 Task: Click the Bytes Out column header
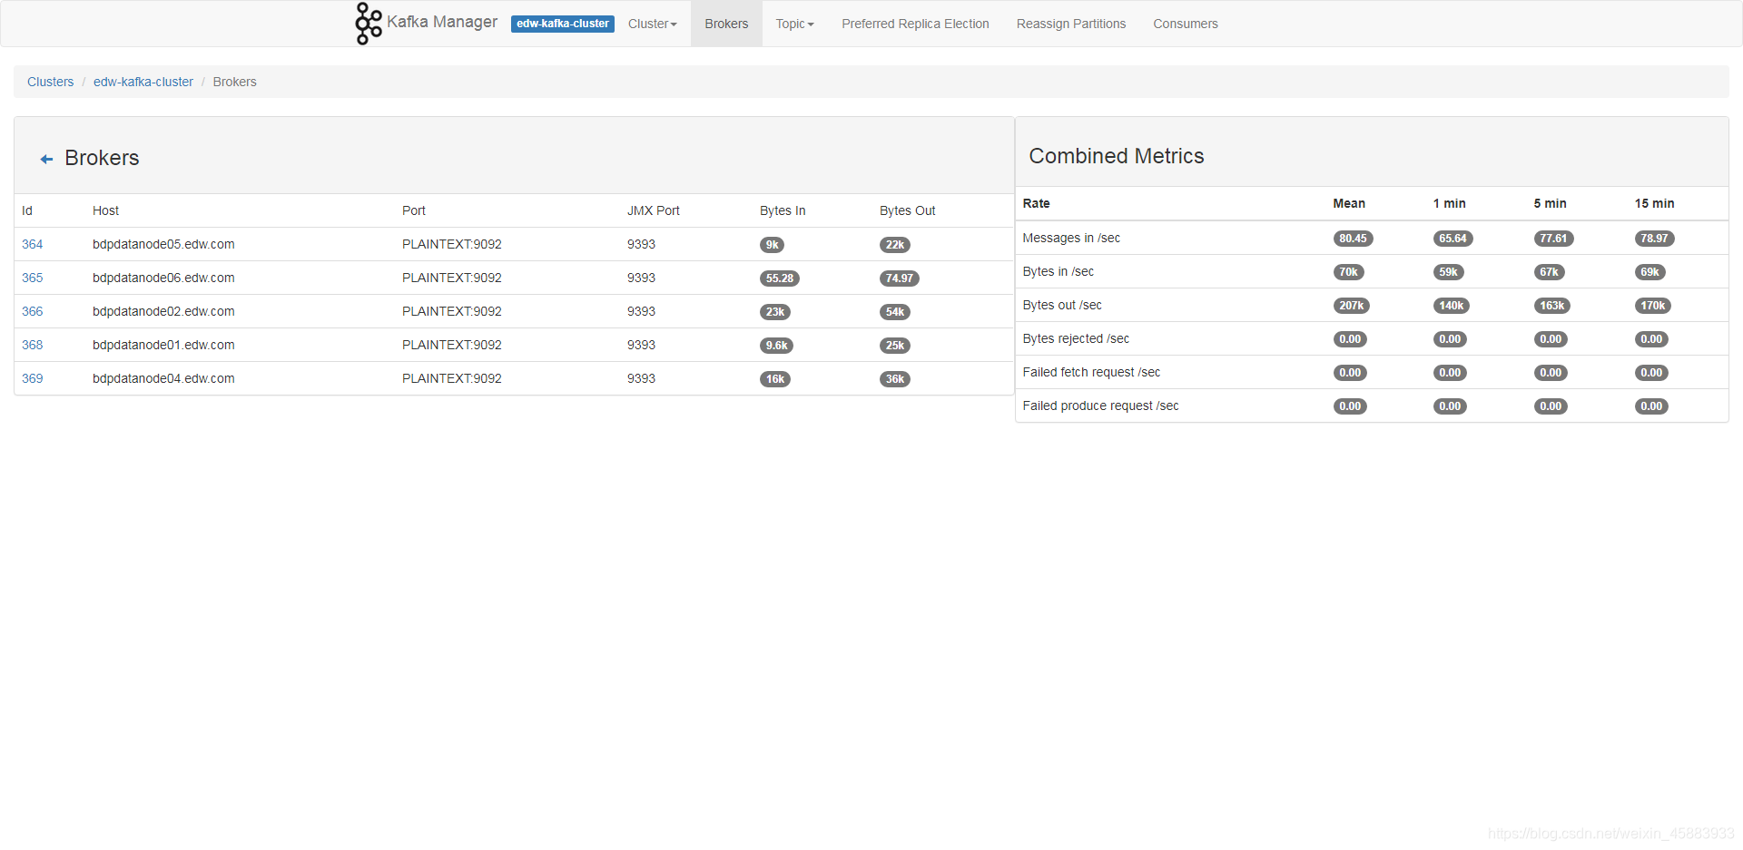click(907, 210)
